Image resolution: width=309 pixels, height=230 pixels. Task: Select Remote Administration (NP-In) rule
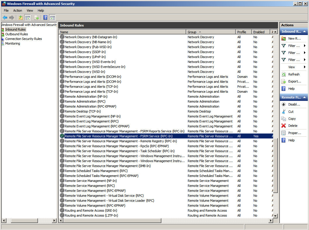point(86,96)
